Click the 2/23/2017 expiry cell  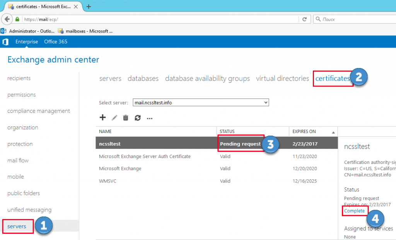coord(305,144)
